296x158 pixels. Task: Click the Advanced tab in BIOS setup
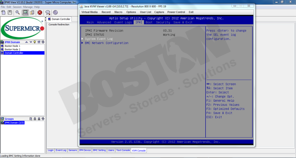click(104, 22)
